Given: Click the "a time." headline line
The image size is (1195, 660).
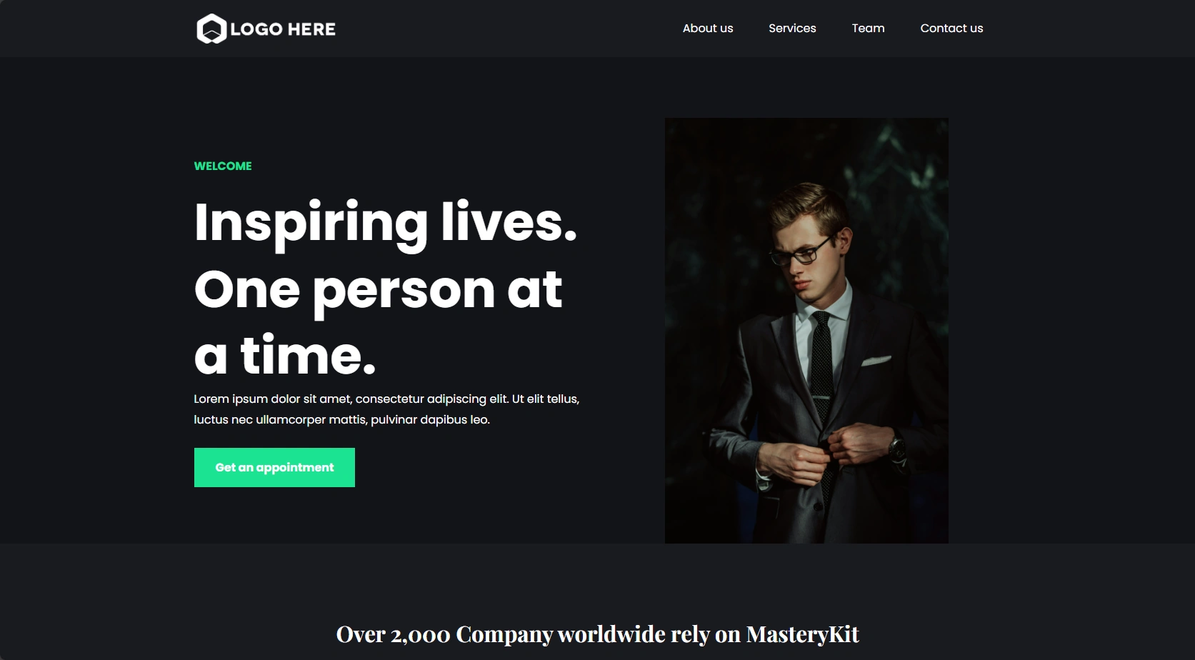Looking at the screenshot, I should 285,355.
